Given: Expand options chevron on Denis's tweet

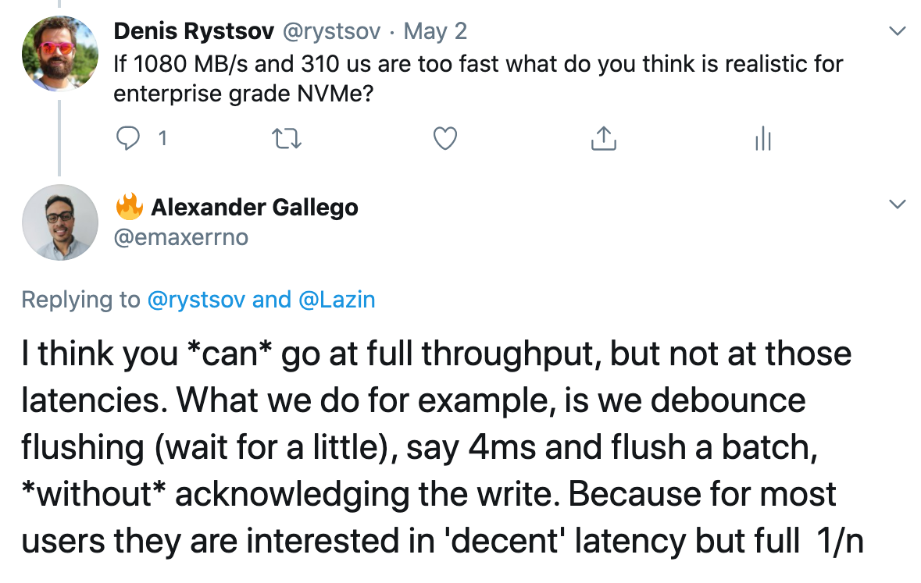Looking at the screenshot, I should (898, 32).
